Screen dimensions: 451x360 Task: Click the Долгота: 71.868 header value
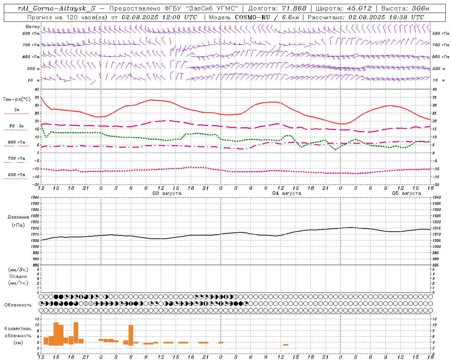(277, 9)
